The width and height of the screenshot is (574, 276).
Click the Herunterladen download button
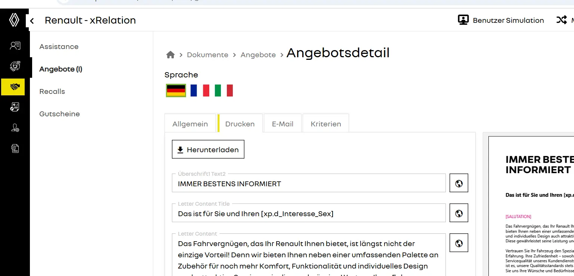(x=208, y=149)
